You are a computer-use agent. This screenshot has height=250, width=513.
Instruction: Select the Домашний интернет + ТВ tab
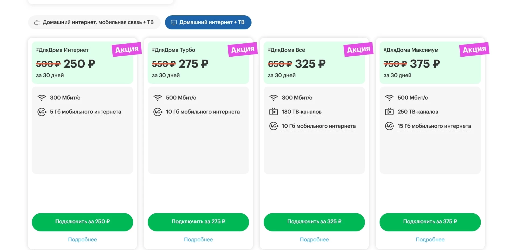point(208,22)
